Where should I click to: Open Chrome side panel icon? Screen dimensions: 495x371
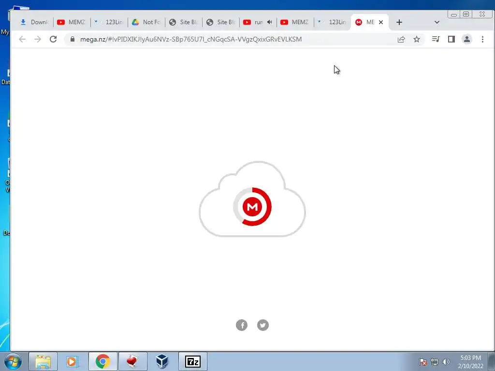tap(451, 39)
